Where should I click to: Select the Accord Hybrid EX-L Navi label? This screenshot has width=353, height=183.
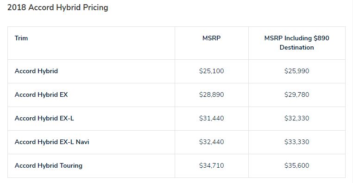coord(52,142)
